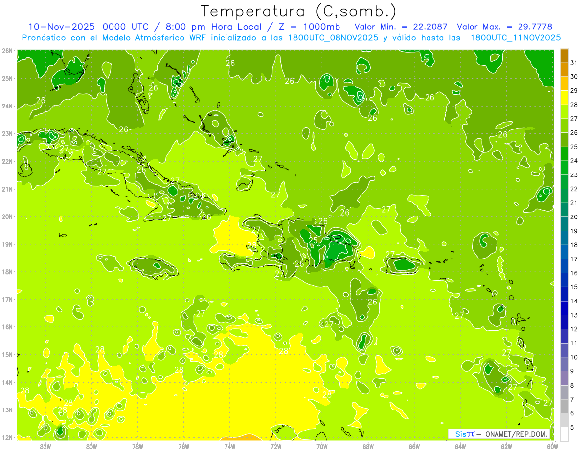
Task: Click the '1800UTC_11NOV2025' valid-until time text
Action: 516,38
